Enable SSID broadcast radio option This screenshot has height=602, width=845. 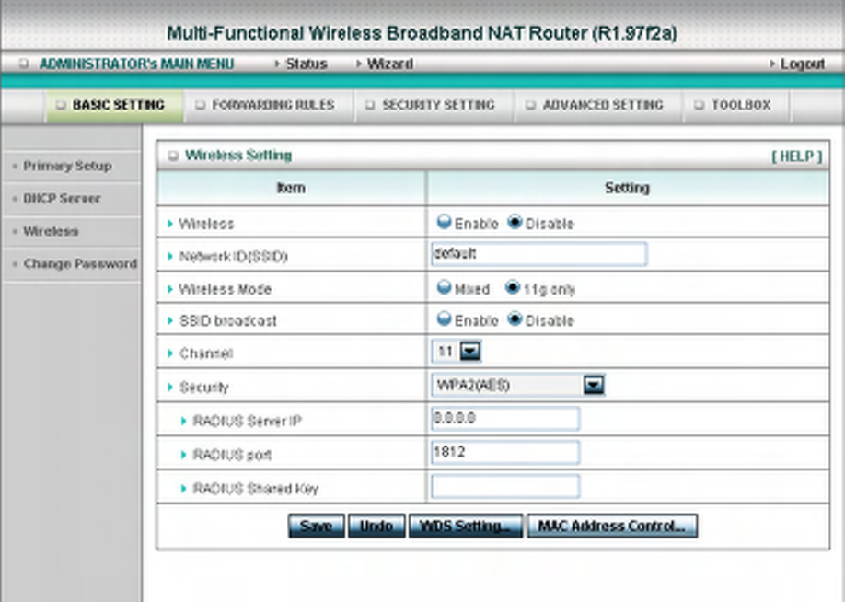tap(444, 319)
